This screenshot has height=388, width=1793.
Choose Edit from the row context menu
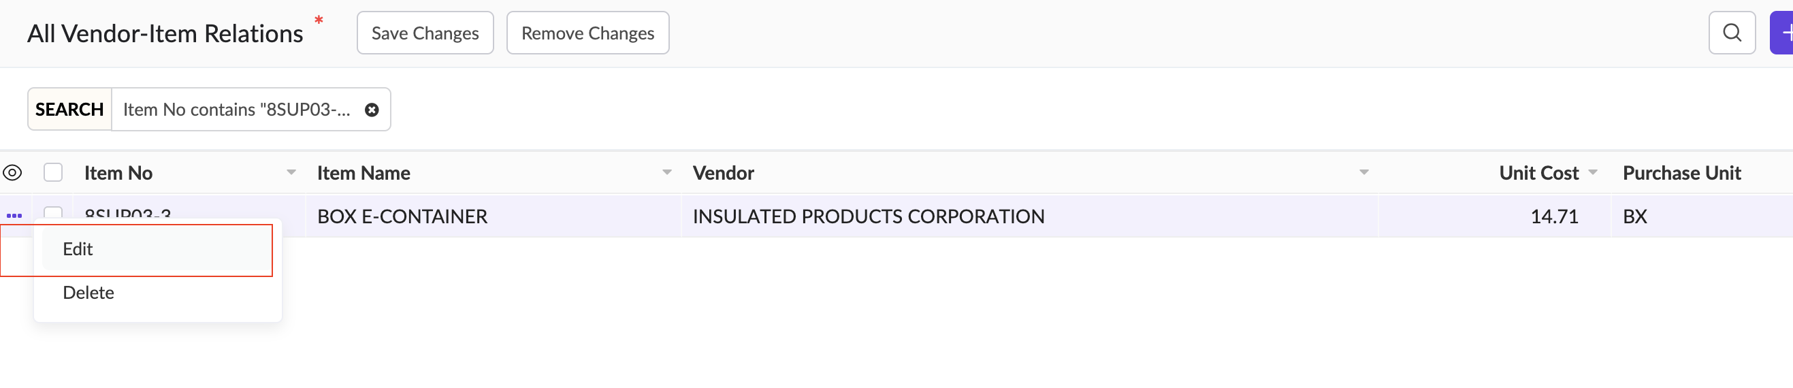click(x=78, y=249)
